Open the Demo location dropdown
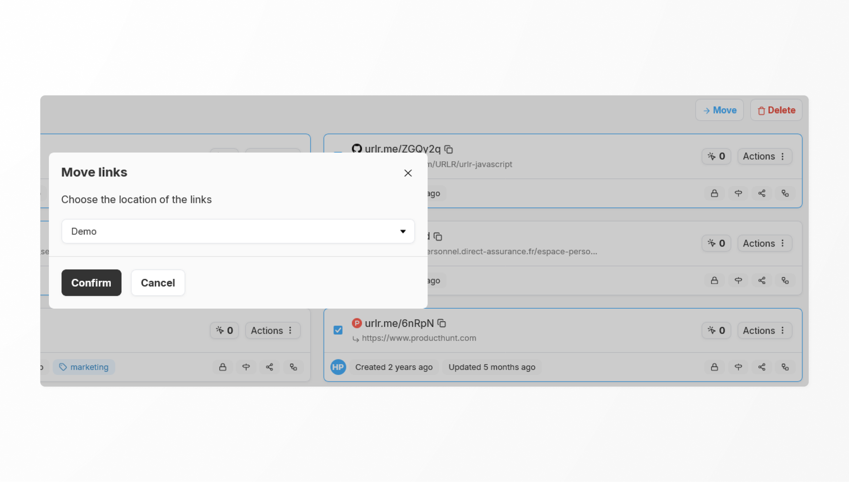Image resolution: width=849 pixels, height=482 pixels. coord(238,231)
